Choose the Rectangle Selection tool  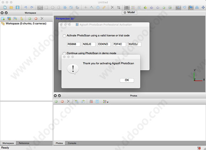(46, 7)
